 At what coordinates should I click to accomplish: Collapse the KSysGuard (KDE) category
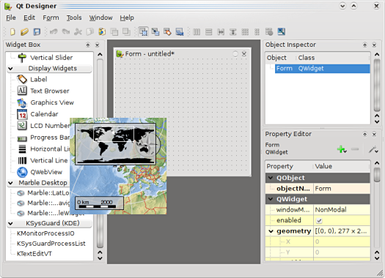coord(10,223)
